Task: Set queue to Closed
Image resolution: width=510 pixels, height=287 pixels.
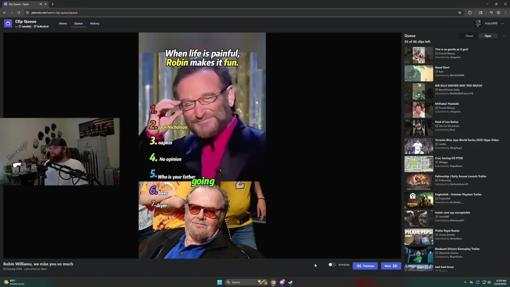Action: pyautogui.click(x=469, y=36)
